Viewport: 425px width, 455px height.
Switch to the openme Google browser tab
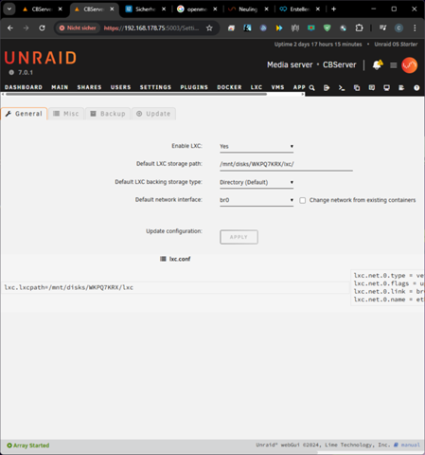click(x=197, y=9)
